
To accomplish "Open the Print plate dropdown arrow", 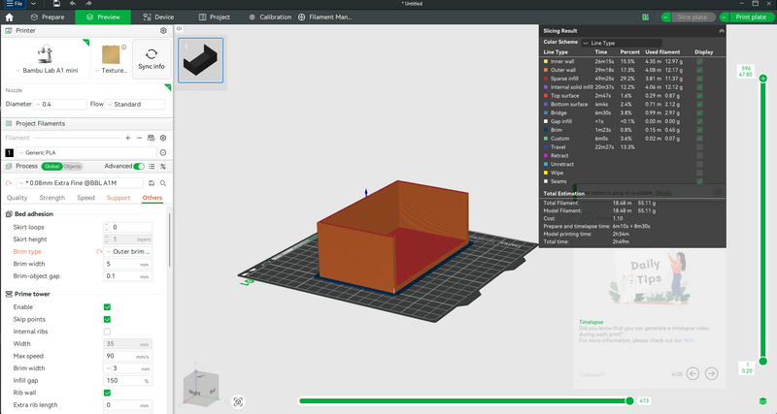I will click(x=724, y=16).
